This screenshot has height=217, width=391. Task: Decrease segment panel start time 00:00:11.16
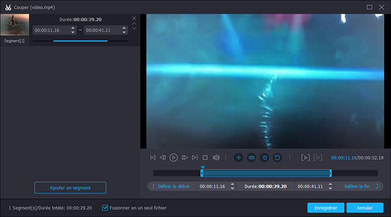72,32
